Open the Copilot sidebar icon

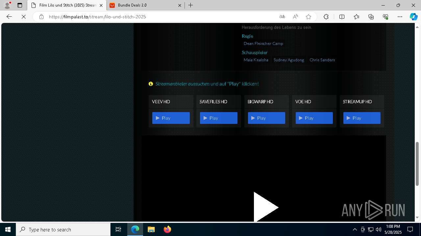click(x=413, y=17)
